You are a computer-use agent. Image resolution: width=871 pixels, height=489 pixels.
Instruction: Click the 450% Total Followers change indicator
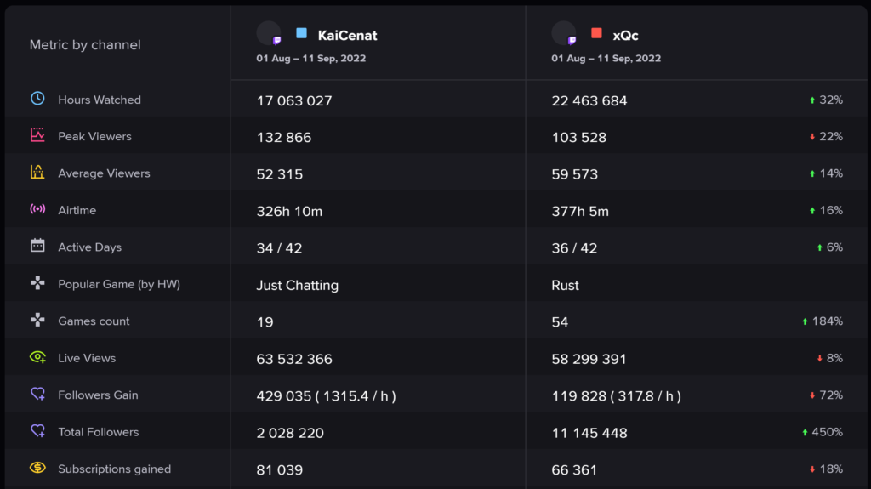coord(823,432)
